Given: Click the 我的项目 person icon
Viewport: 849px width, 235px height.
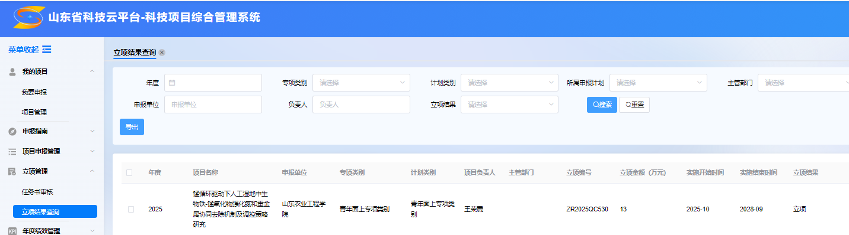Looking at the screenshot, I should (x=12, y=71).
